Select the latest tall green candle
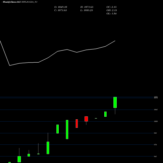Image resolution: width=163 pixels, height=163 pixels. pos(115,102)
